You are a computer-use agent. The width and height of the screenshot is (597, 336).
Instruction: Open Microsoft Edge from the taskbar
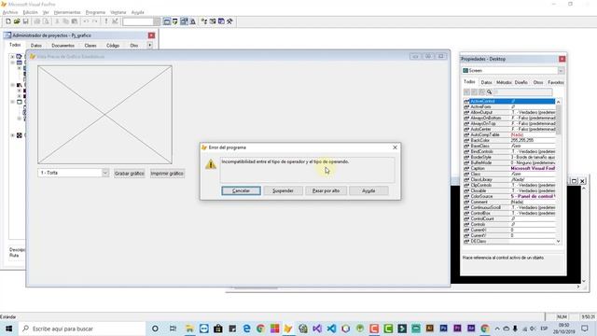(x=246, y=329)
